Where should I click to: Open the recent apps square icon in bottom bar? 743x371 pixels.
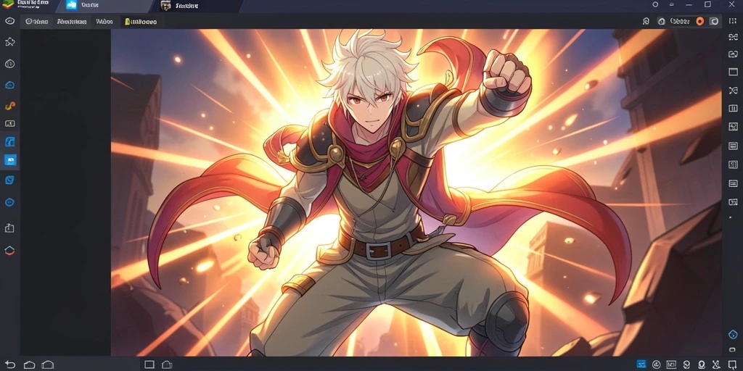149,364
